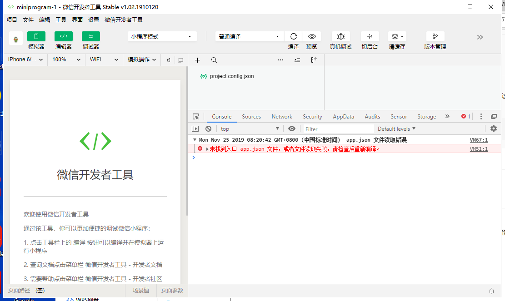Show the console sidebar

click(195, 128)
